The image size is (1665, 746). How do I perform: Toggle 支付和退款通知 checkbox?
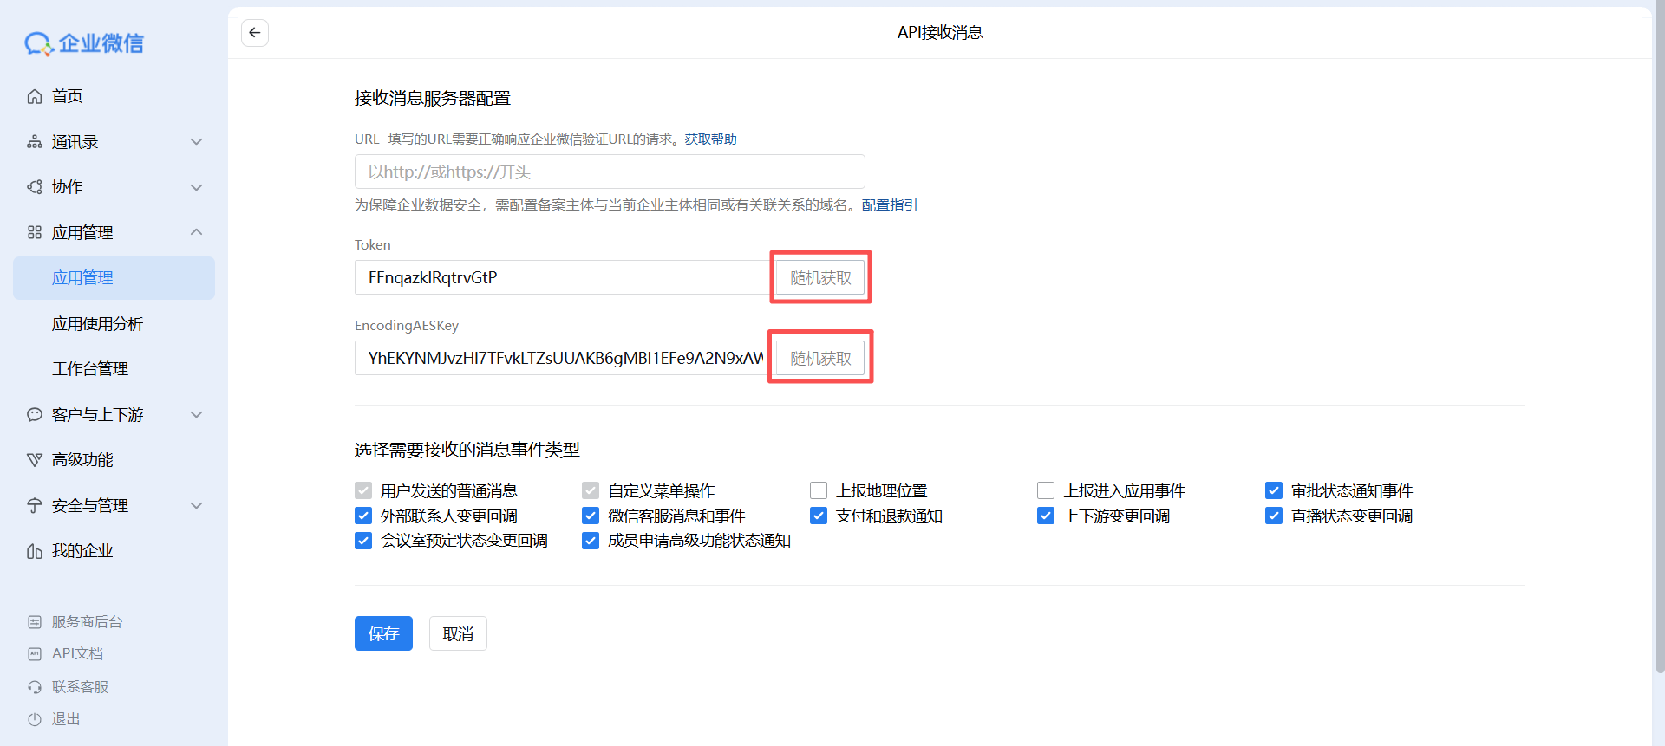pos(819,516)
